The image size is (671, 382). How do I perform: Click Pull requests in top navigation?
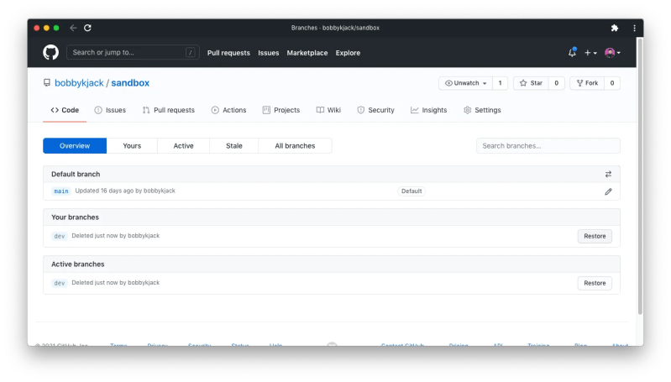228,53
